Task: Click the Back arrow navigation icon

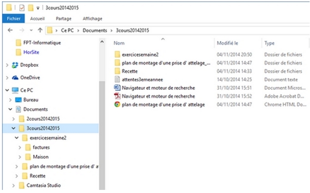Action: tap(10, 30)
